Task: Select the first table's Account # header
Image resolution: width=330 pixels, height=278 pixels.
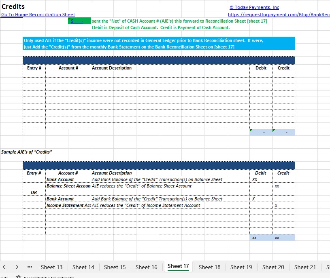Action: [x=68, y=68]
